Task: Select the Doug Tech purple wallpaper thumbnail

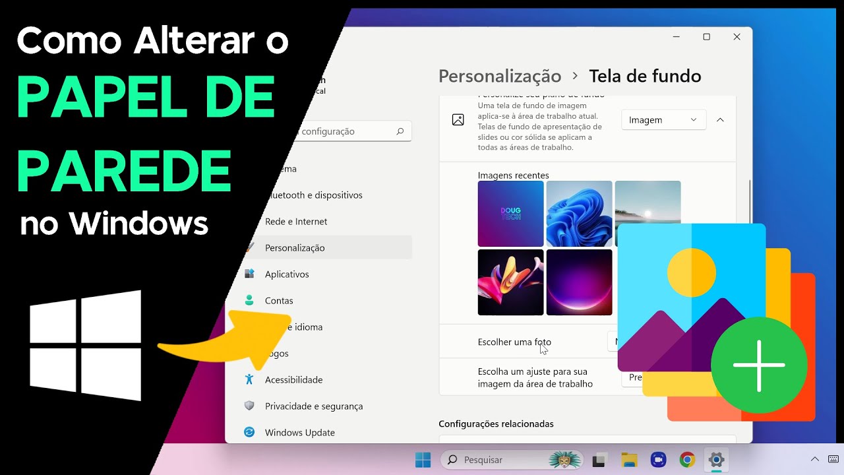Action: tap(511, 214)
